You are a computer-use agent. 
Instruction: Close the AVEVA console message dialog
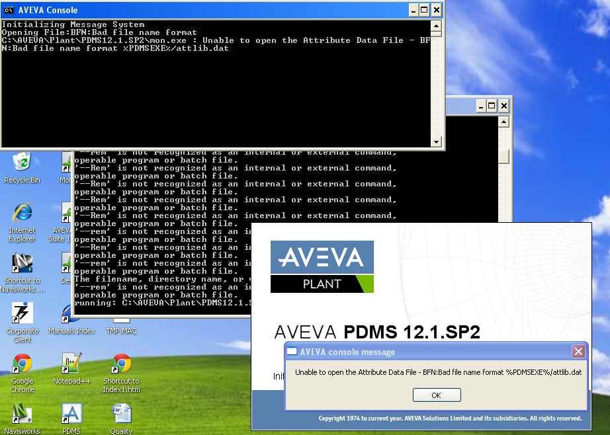[578, 352]
